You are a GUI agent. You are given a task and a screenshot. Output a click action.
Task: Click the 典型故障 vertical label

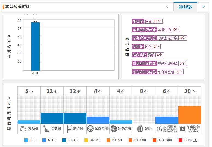click(127, 47)
